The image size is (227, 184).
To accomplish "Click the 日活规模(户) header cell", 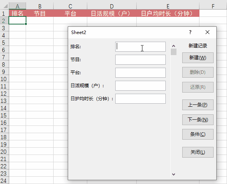I will tap(112, 13).
